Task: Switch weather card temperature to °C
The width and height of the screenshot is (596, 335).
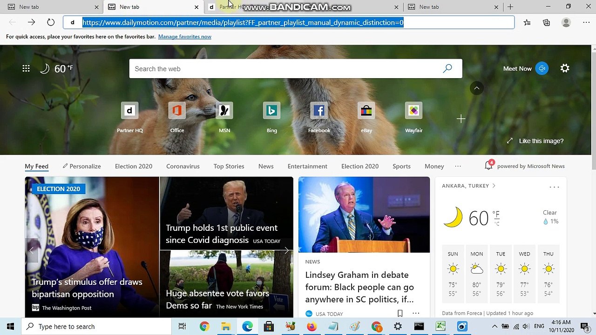Action: 496,223
